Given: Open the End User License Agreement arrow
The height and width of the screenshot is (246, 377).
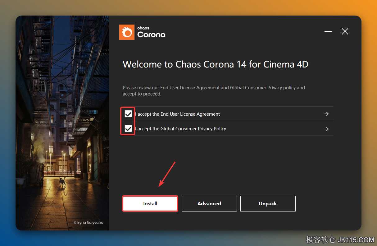Looking at the screenshot, I should tap(326, 114).
